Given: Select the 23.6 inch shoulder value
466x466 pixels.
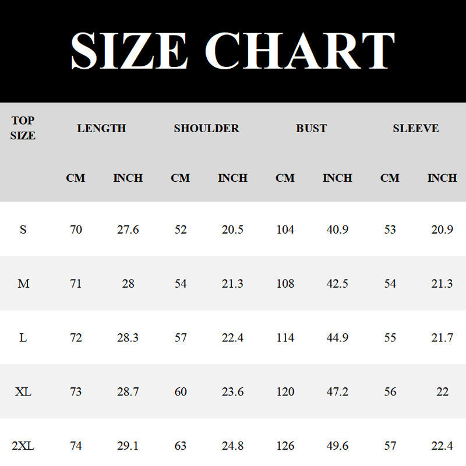Looking at the screenshot, I should [232, 392].
